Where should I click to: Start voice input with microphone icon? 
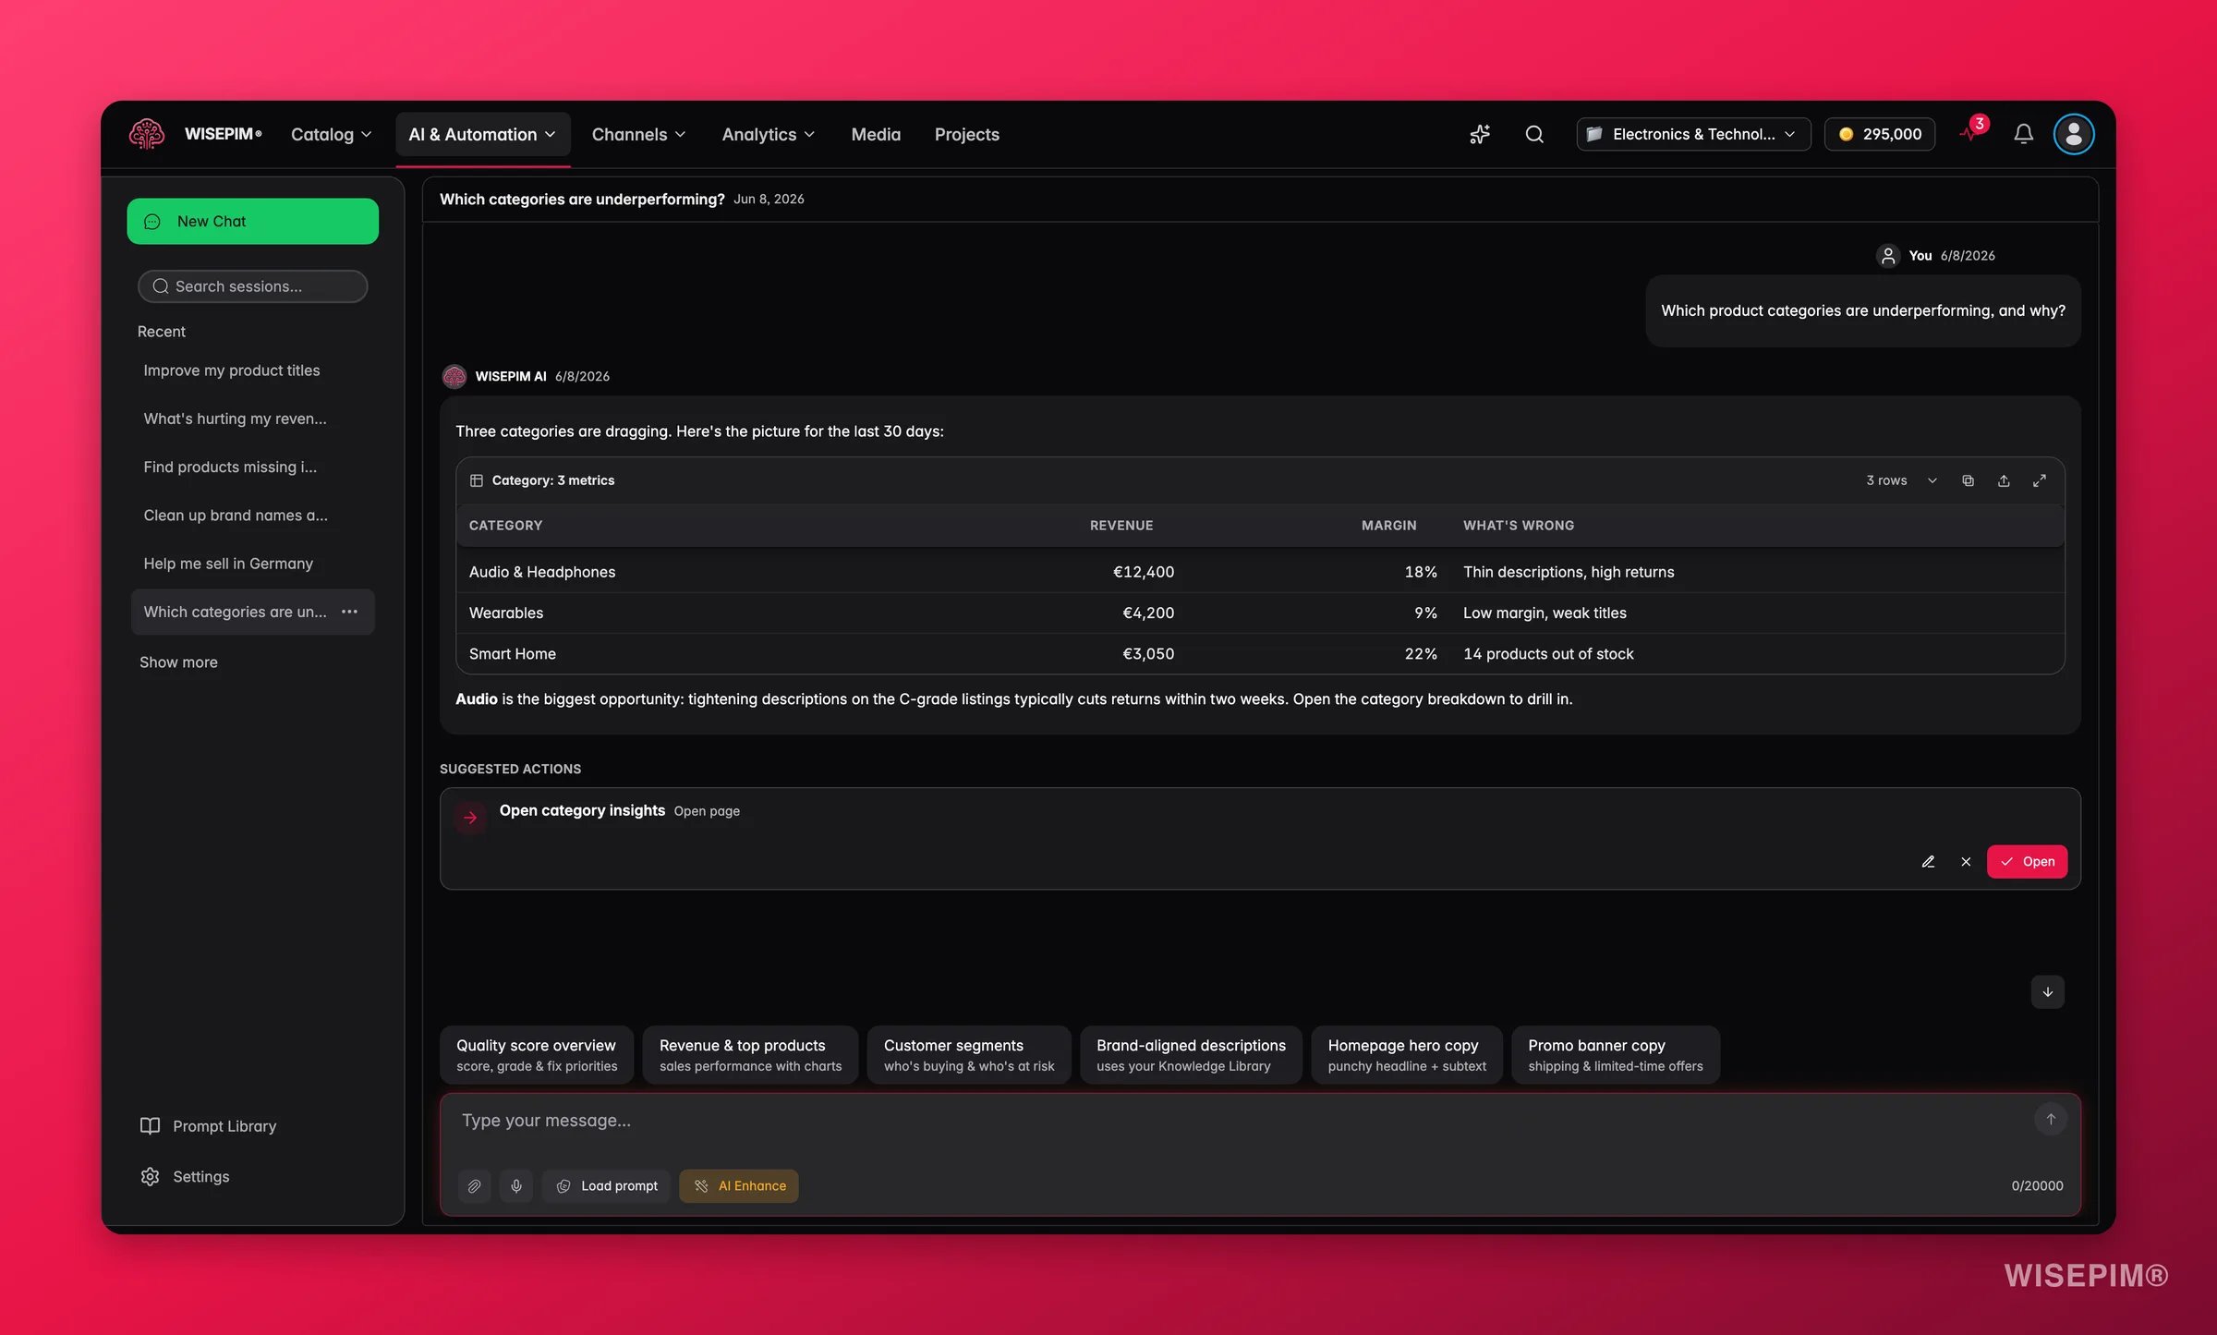[516, 1185]
